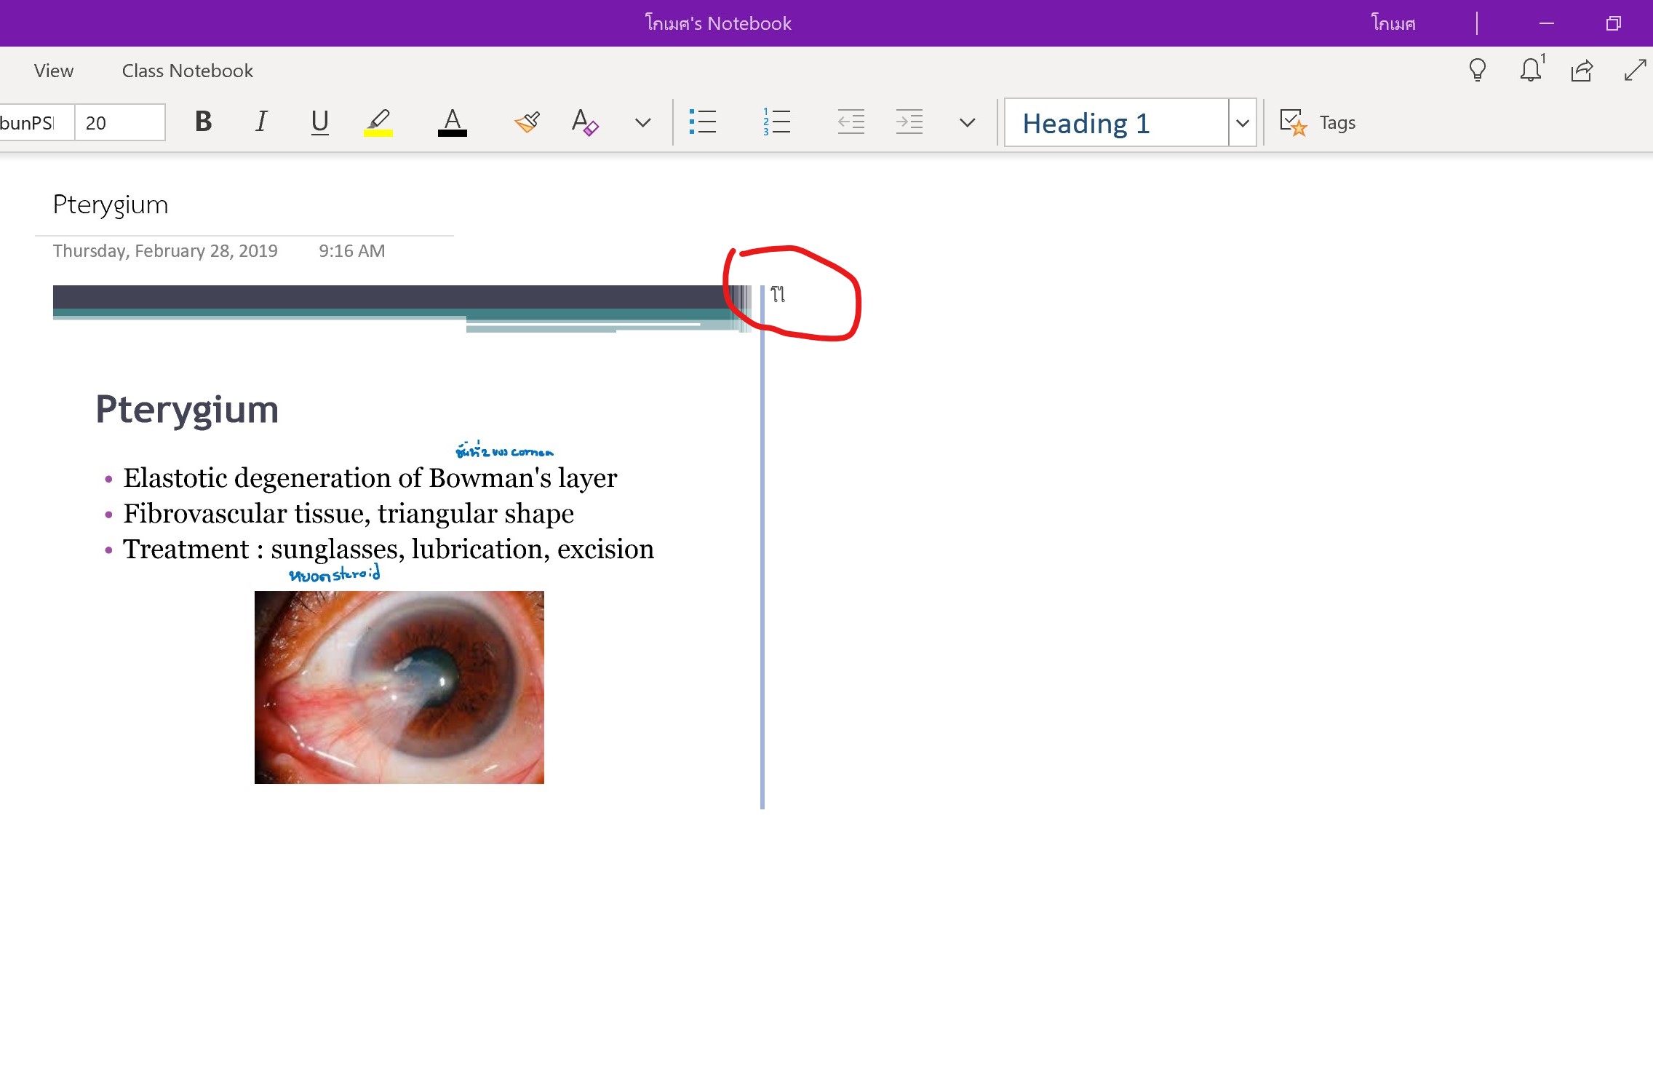Apply black font color
Viewport: 1653px width, 1067px height.
(x=452, y=122)
